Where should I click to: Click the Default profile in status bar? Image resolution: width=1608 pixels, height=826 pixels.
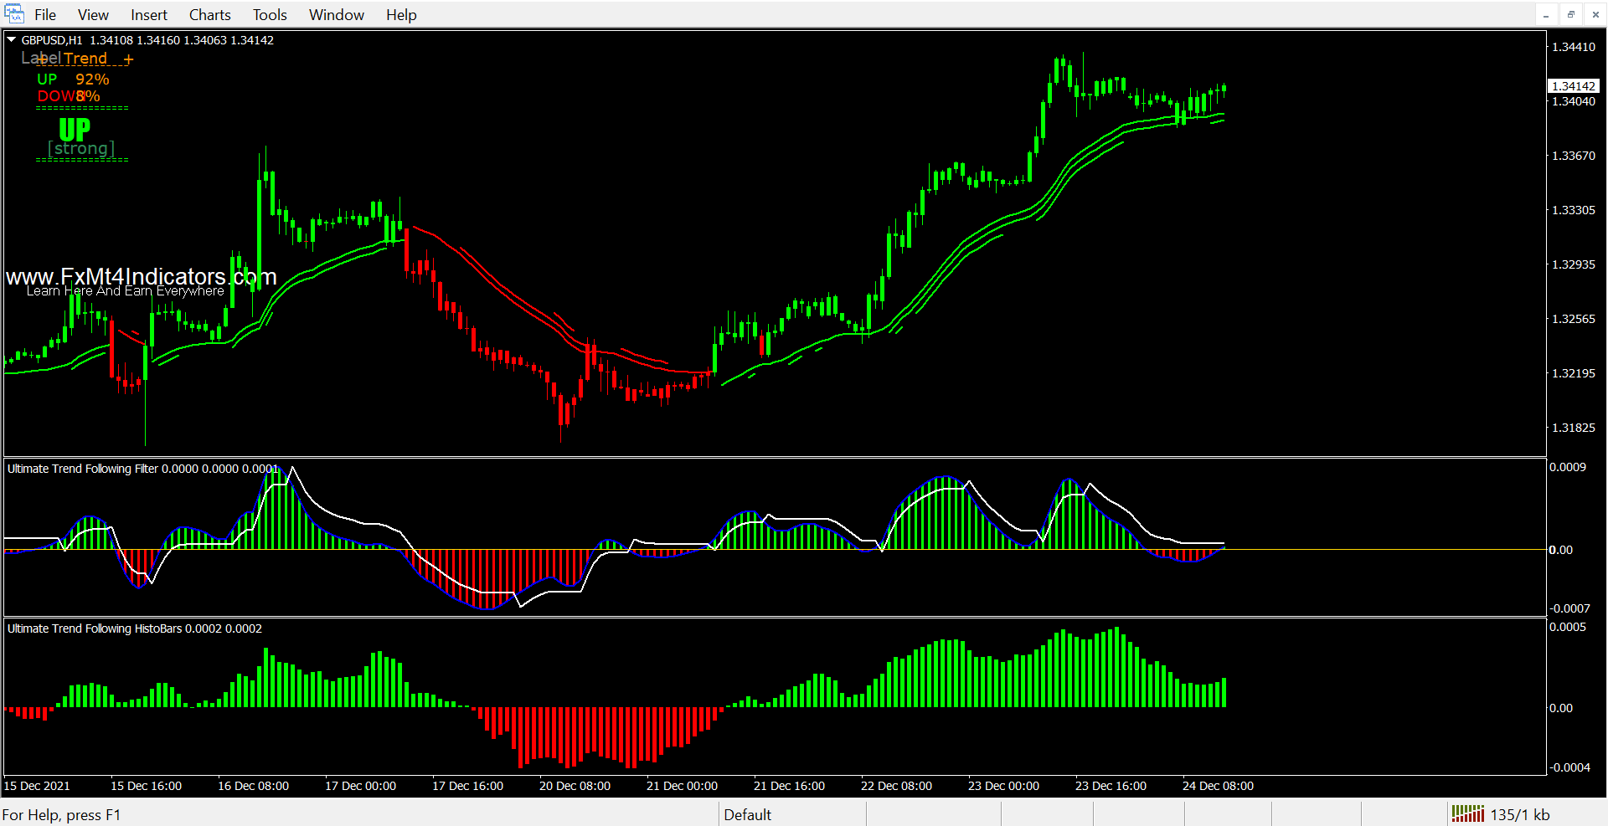pyautogui.click(x=747, y=814)
